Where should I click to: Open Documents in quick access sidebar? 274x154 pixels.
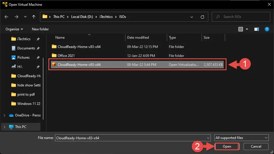click(x=26, y=48)
